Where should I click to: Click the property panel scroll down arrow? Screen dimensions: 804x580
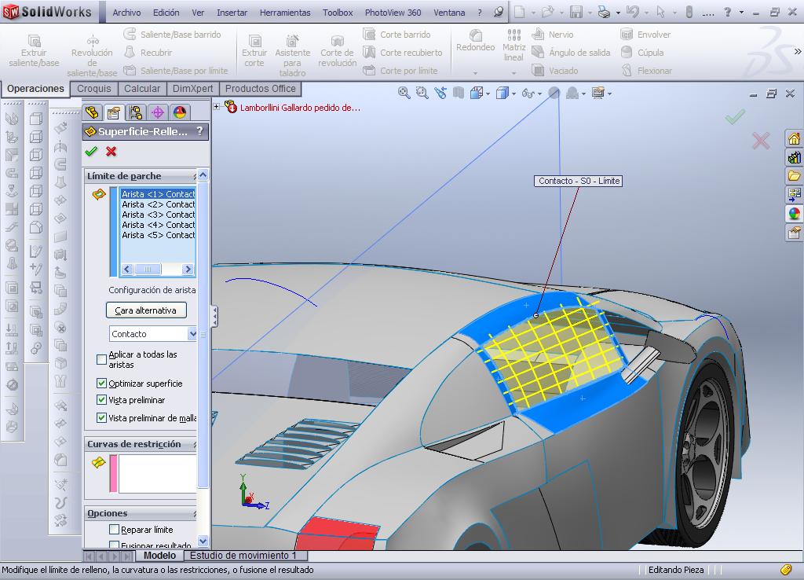click(203, 541)
